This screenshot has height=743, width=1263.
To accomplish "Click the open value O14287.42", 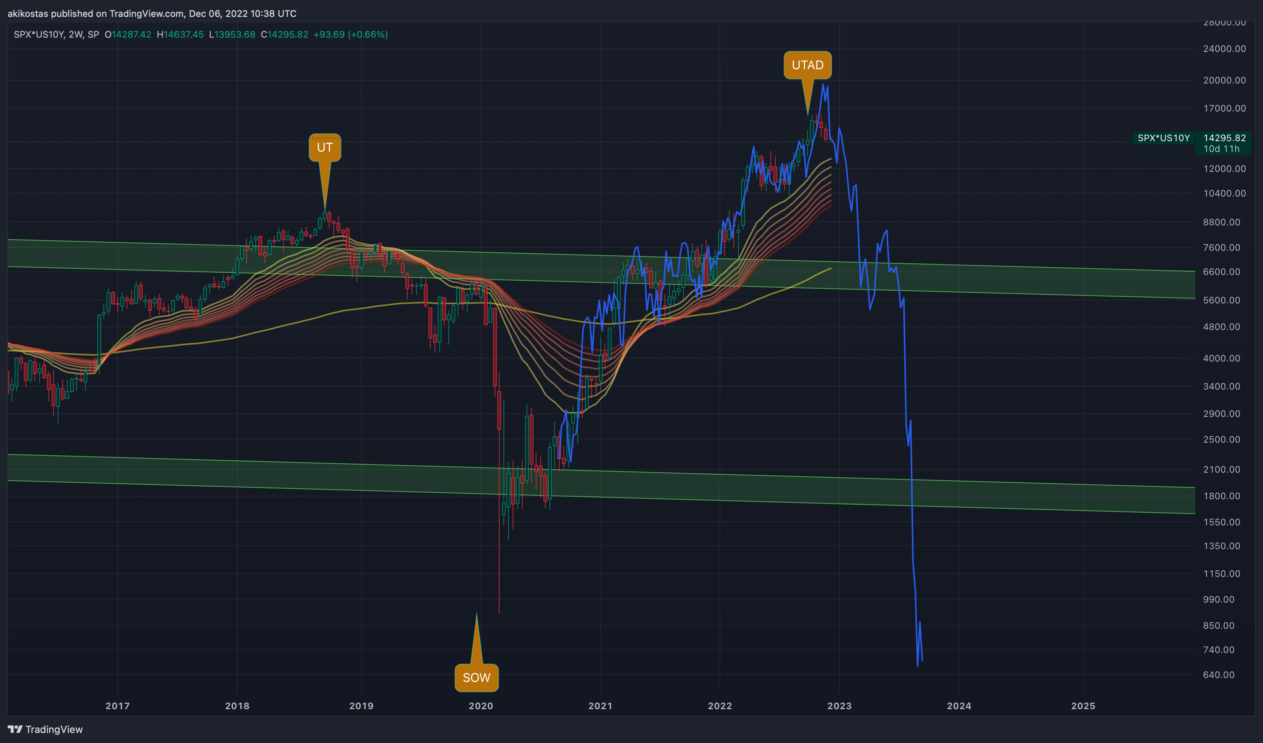I will (x=128, y=35).
